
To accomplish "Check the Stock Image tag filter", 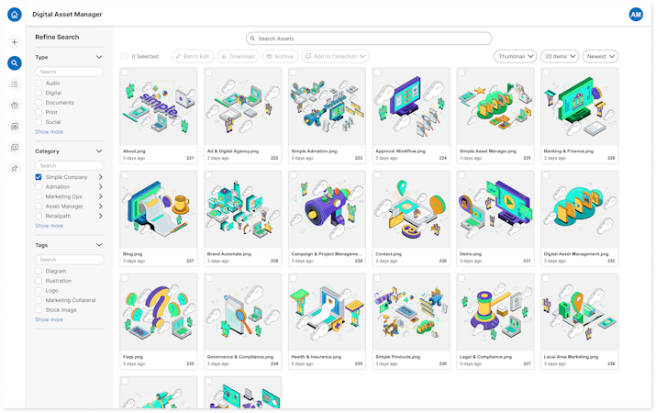I will coord(39,310).
